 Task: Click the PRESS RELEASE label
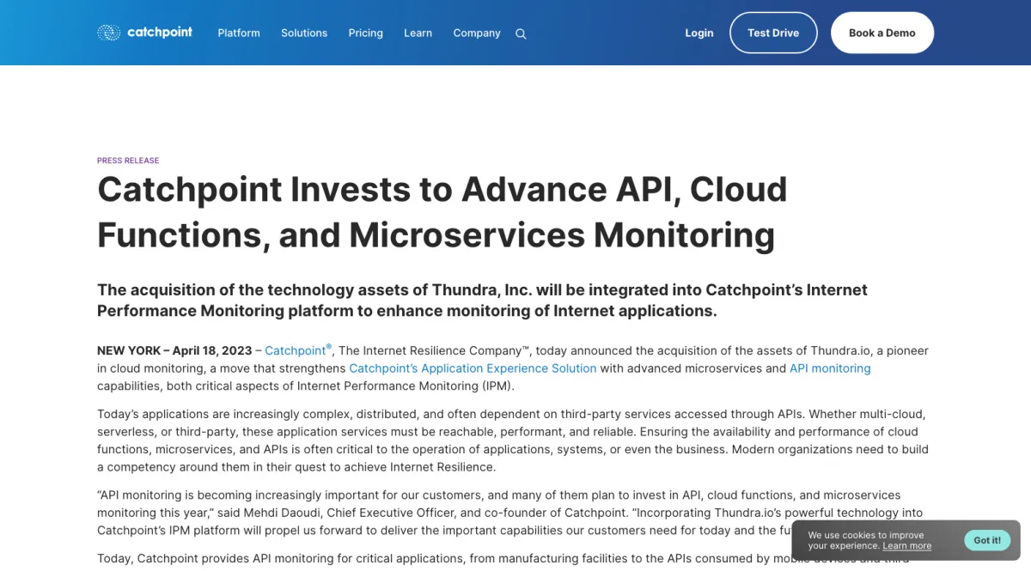pyautogui.click(x=128, y=161)
